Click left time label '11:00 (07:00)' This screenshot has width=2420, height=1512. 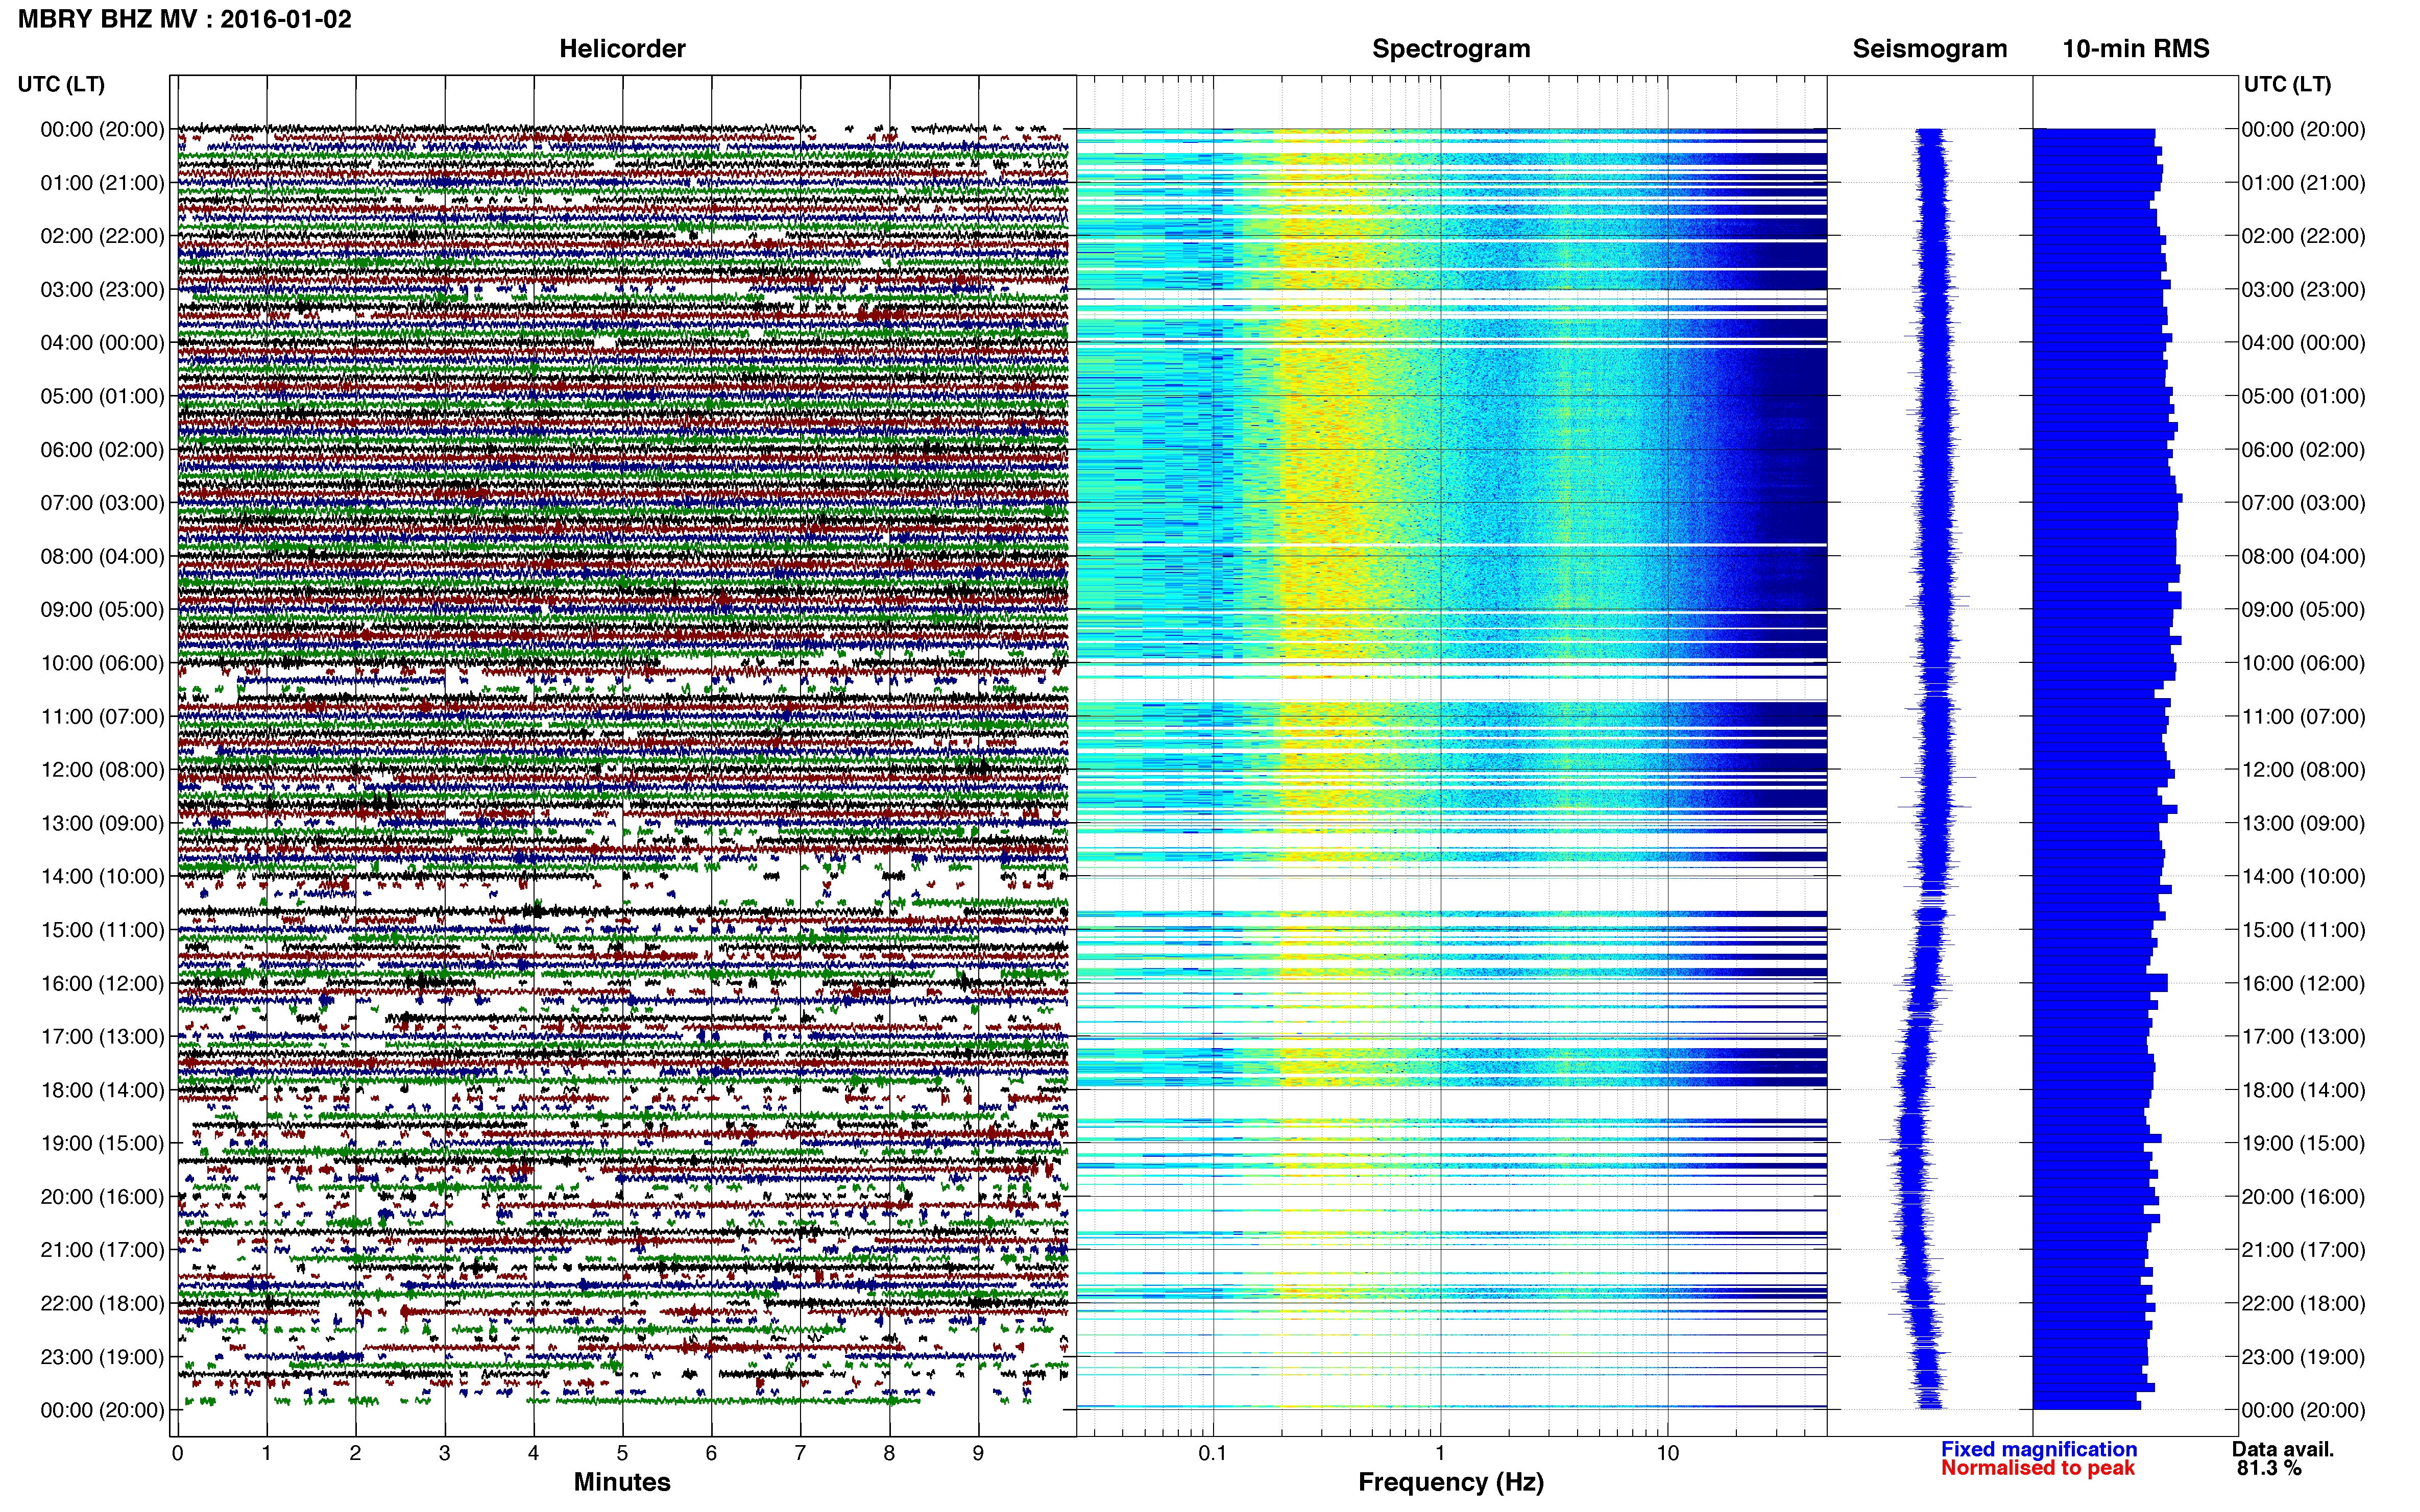pyautogui.click(x=102, y=717)
